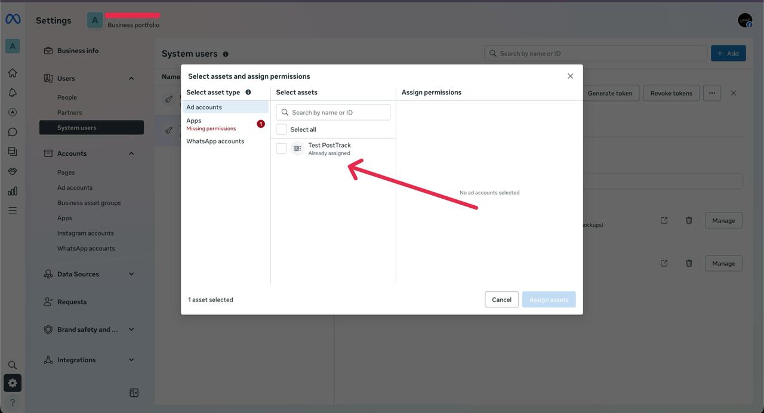Check the Test PostTrack ad account checkbox
This screenshot has height=413, width=764.
(x=281, y=148)
